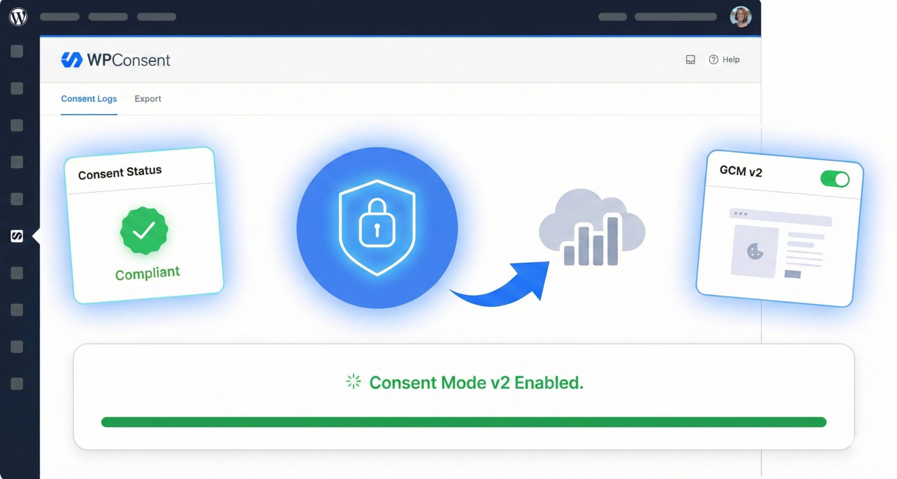Click the cookie icon in GCM v2 card
Image resolution: width=897 pixels, height=479 pixels.
pos(755,251)
